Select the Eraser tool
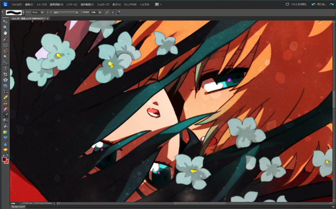Screen dimensions: 336x209 click(x=5, y=109)
